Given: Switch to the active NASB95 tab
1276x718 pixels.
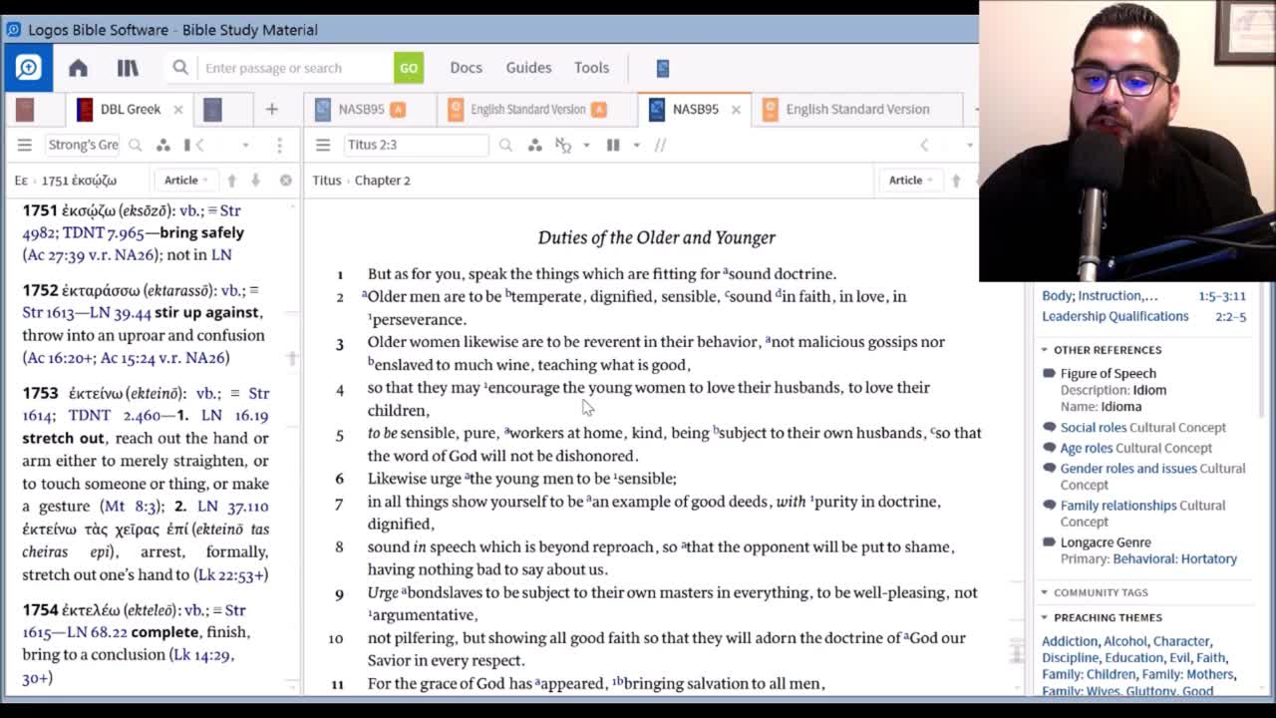Looking at the screenshot, I should click(x=695, y=109).
